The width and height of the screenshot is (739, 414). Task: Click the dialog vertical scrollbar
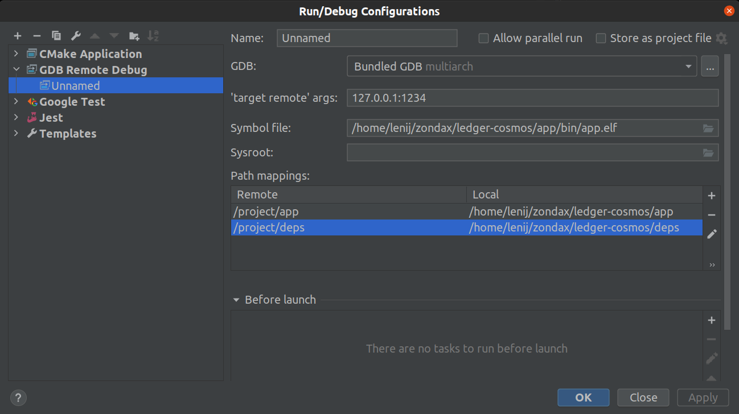727,192
